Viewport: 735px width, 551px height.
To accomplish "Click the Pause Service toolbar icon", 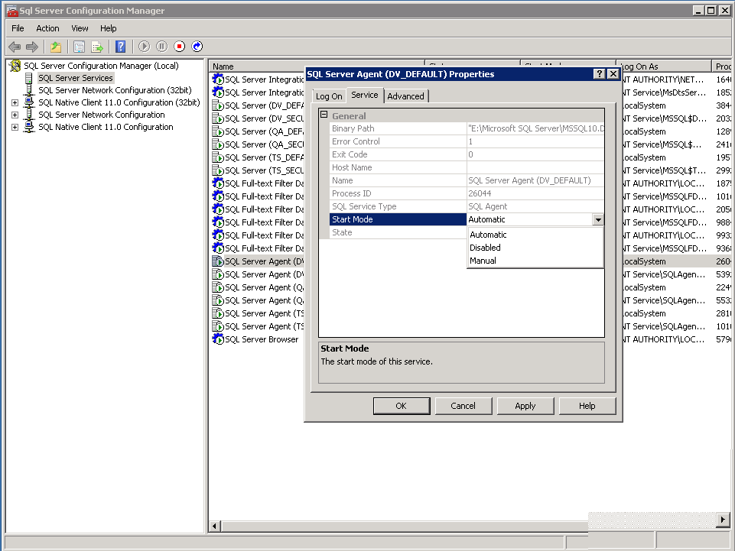I will 161,47.
